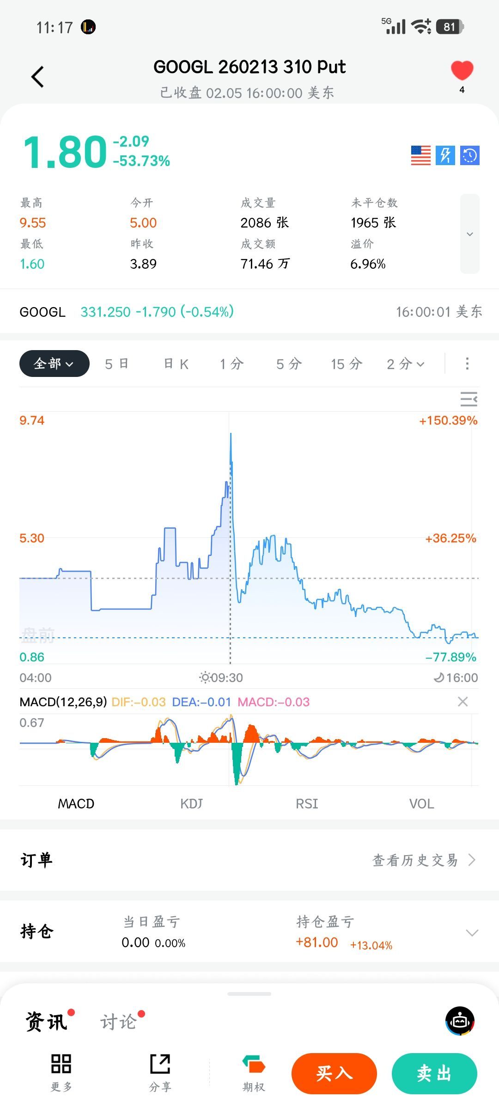Tap the back arrow icon
Screen dimensions: 499x1110
click(x=38, y=77)
